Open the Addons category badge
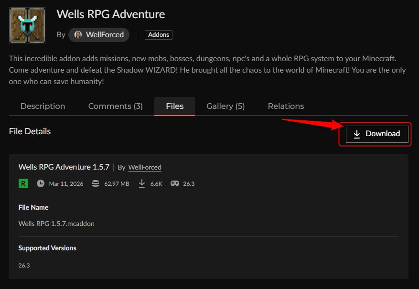419x289 pixels. tap(158, 34)
